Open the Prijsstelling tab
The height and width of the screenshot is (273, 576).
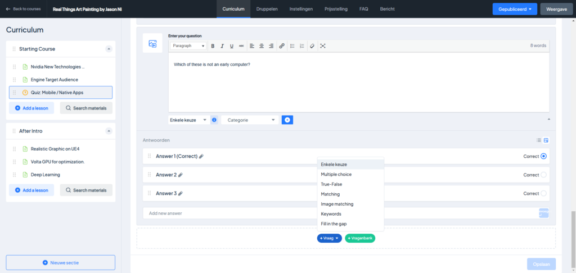[x=336, y=9]
